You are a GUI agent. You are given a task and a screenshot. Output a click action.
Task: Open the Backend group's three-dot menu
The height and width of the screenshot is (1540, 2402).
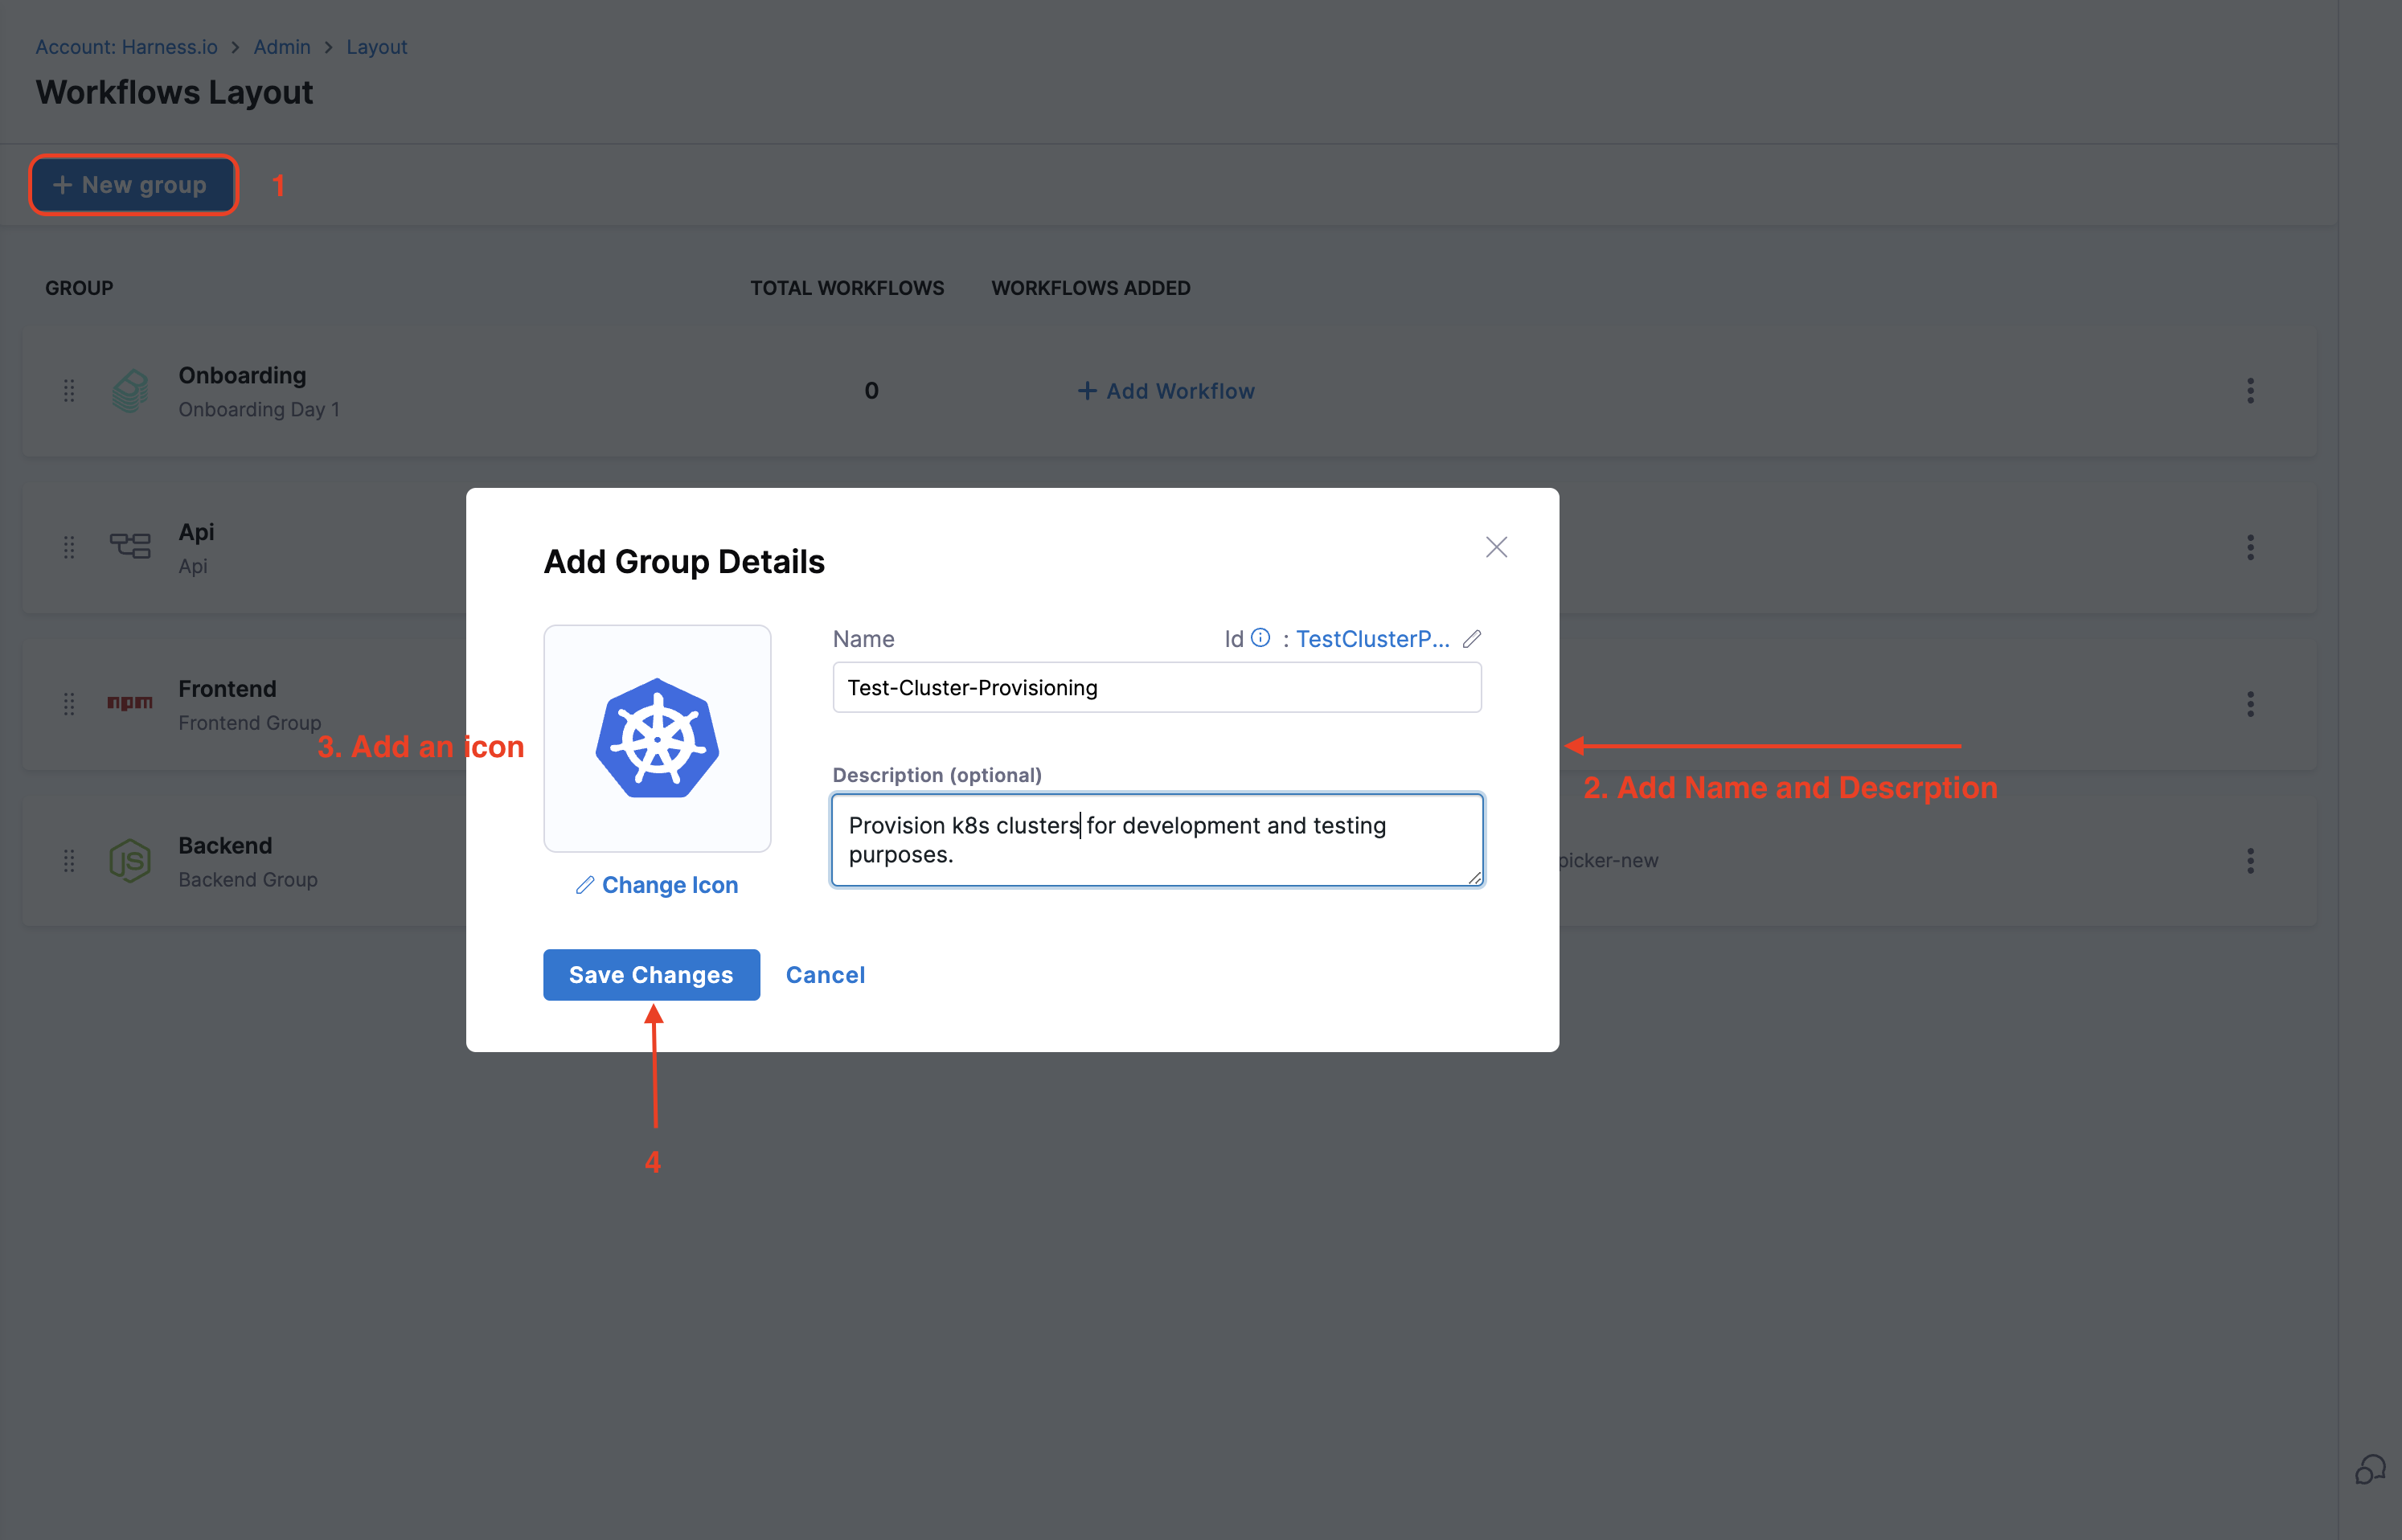coord(2250,861)
